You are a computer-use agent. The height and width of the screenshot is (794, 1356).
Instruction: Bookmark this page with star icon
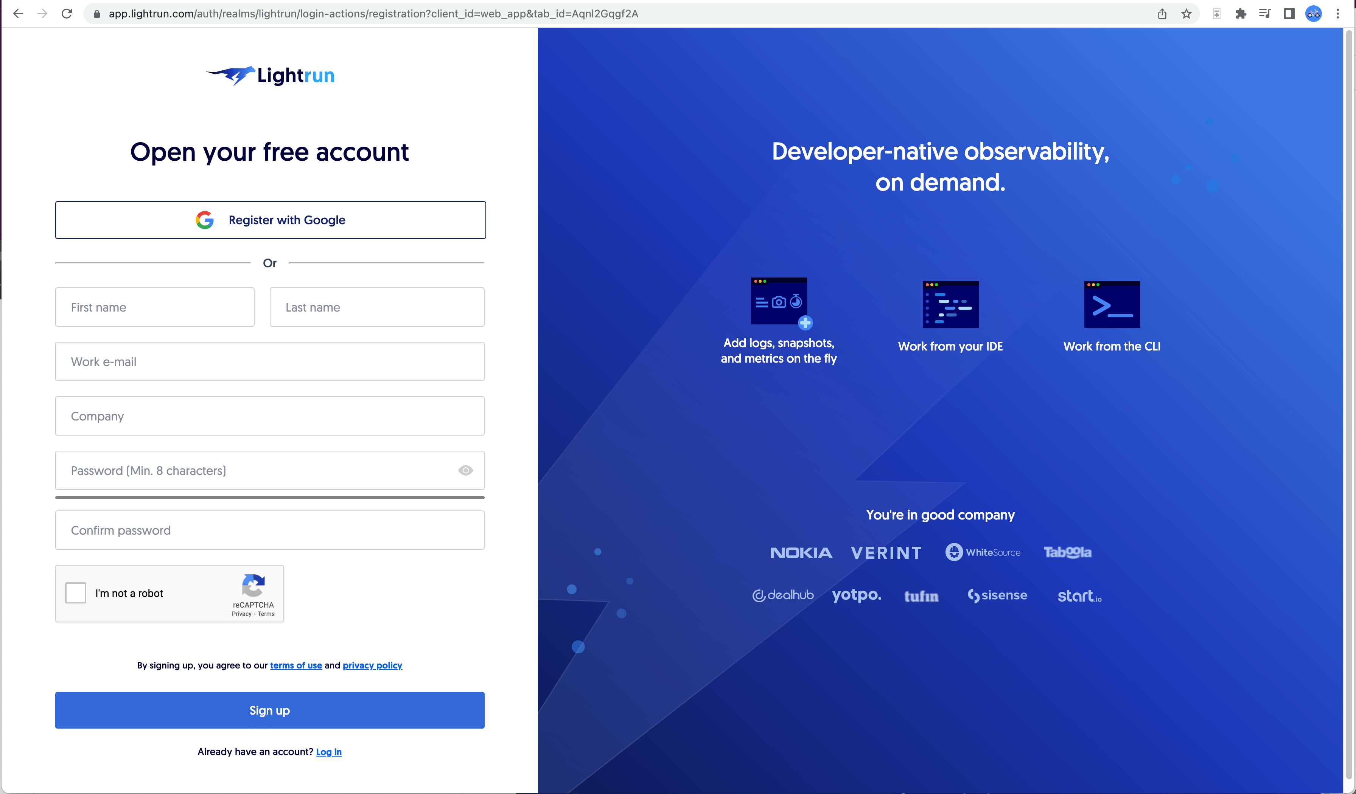pos(1186,14)
